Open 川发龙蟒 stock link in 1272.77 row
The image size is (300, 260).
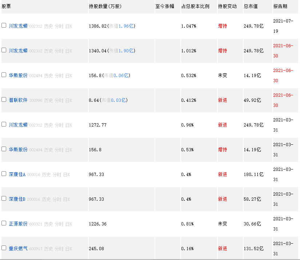point(18,125)
